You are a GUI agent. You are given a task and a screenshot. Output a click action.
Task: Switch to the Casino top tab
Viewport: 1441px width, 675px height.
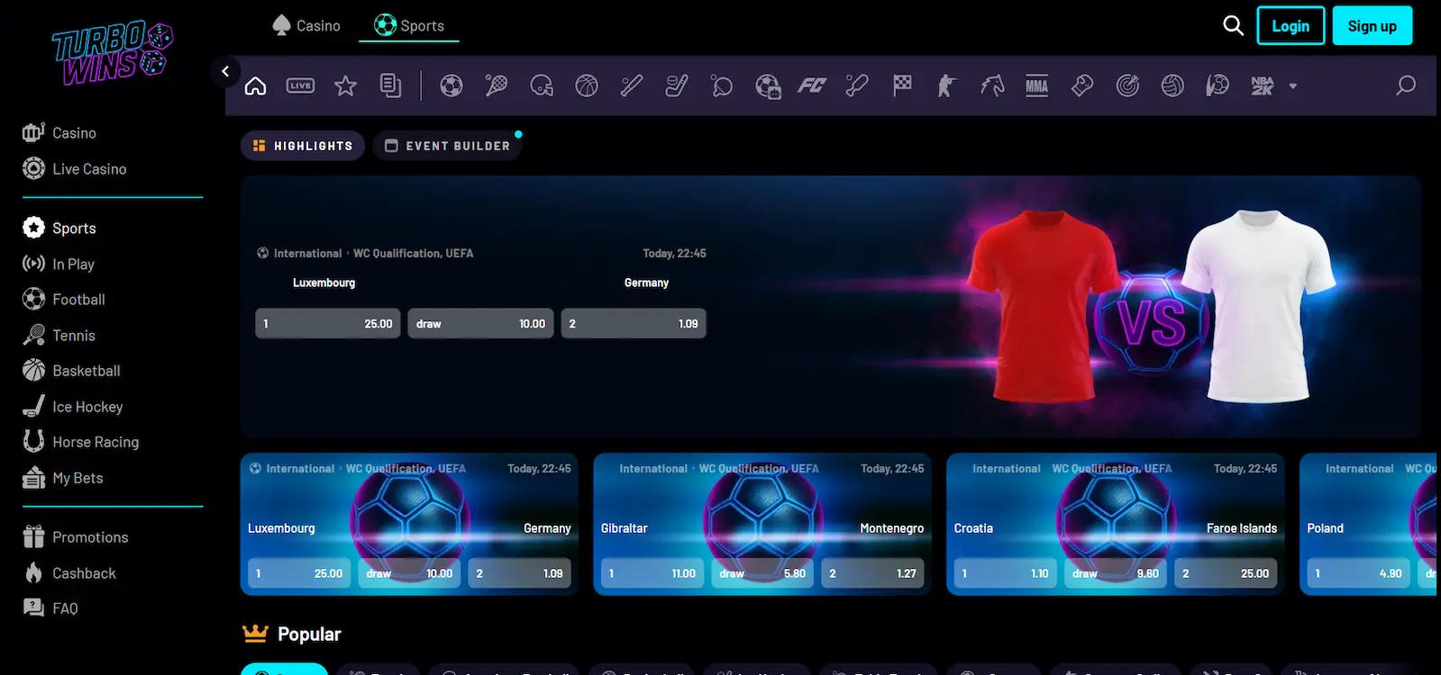pyautogui.click(x=306, y=25)
